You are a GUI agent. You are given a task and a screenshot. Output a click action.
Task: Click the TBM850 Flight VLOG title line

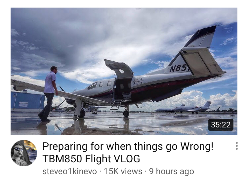91,159
